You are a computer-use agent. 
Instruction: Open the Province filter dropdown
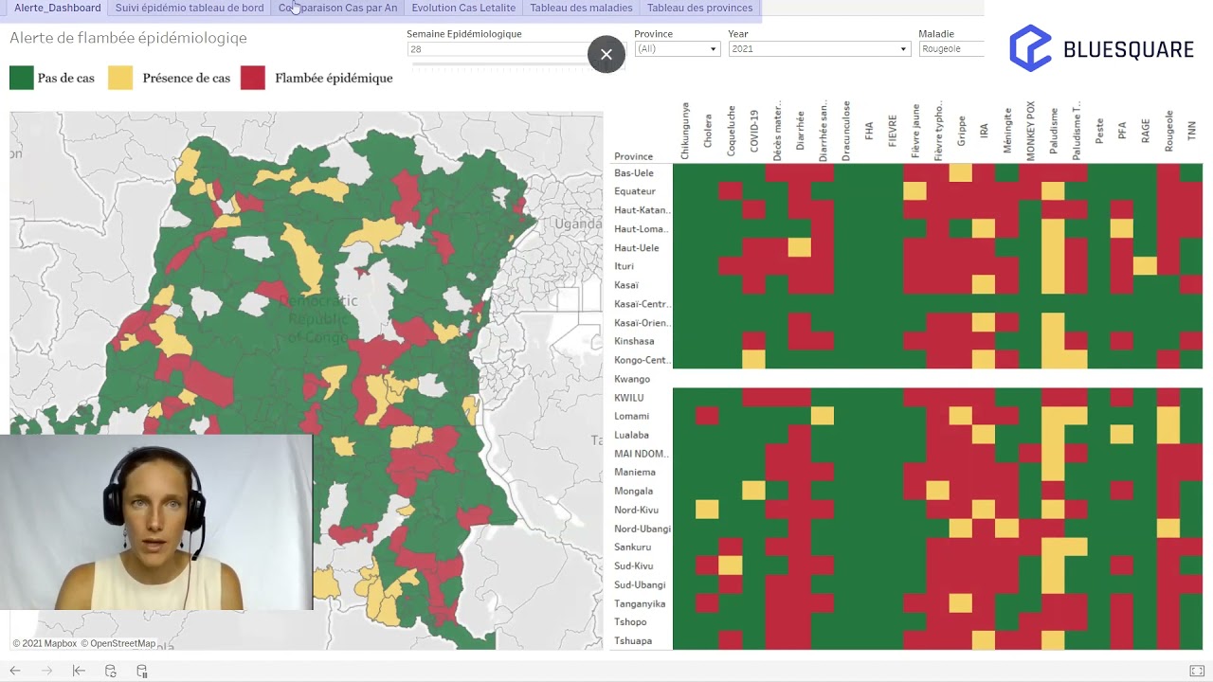[x=677, y=48]
